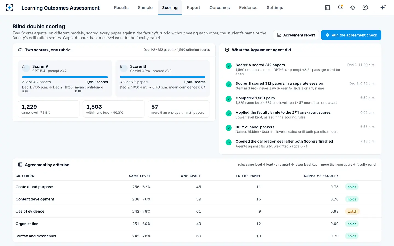394x246 pixels.
Task: Click the Same Level column header
Action: 140,176
